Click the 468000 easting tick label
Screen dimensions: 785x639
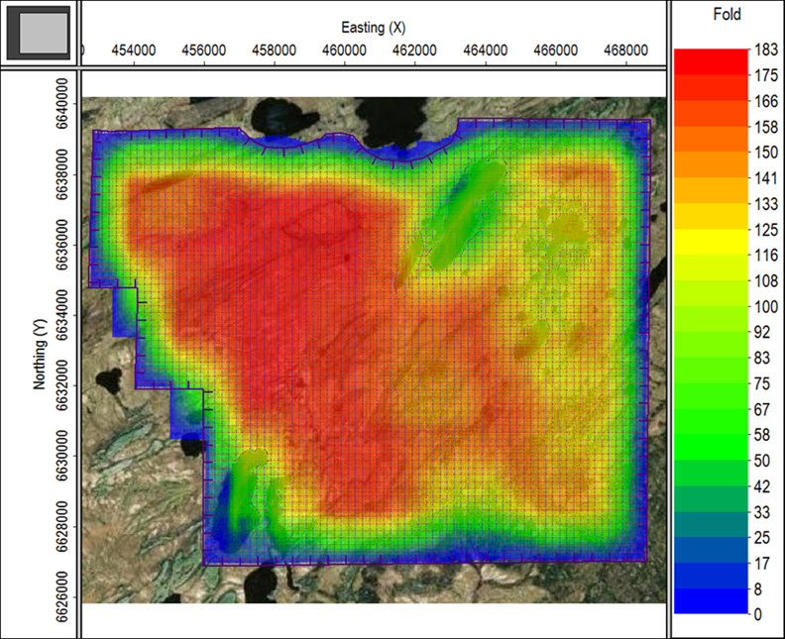(x=626, y=50)
